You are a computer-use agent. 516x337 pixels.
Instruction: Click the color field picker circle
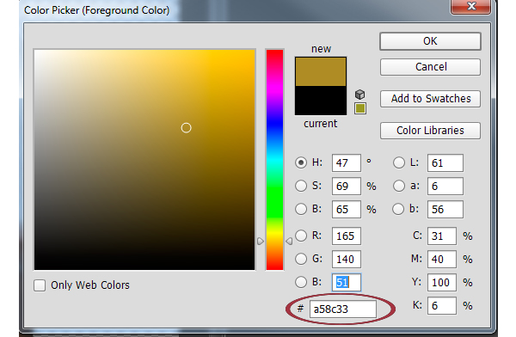click(x=186, y=128)
